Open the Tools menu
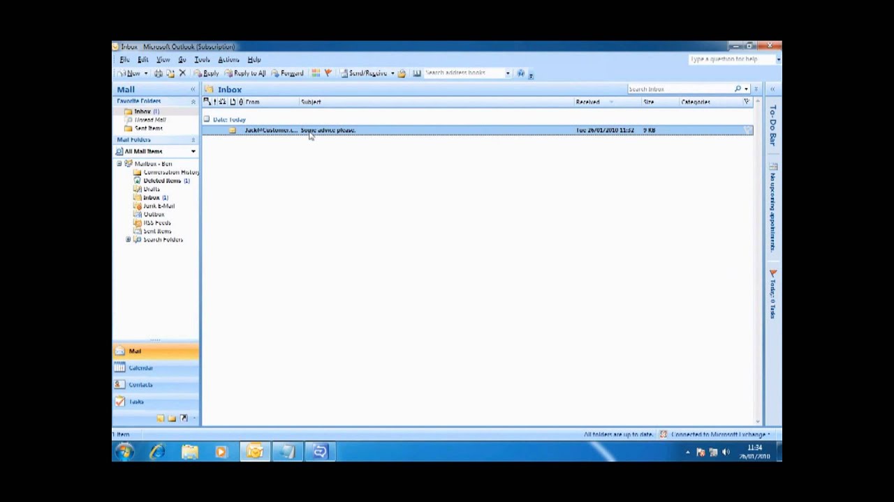 201,59
